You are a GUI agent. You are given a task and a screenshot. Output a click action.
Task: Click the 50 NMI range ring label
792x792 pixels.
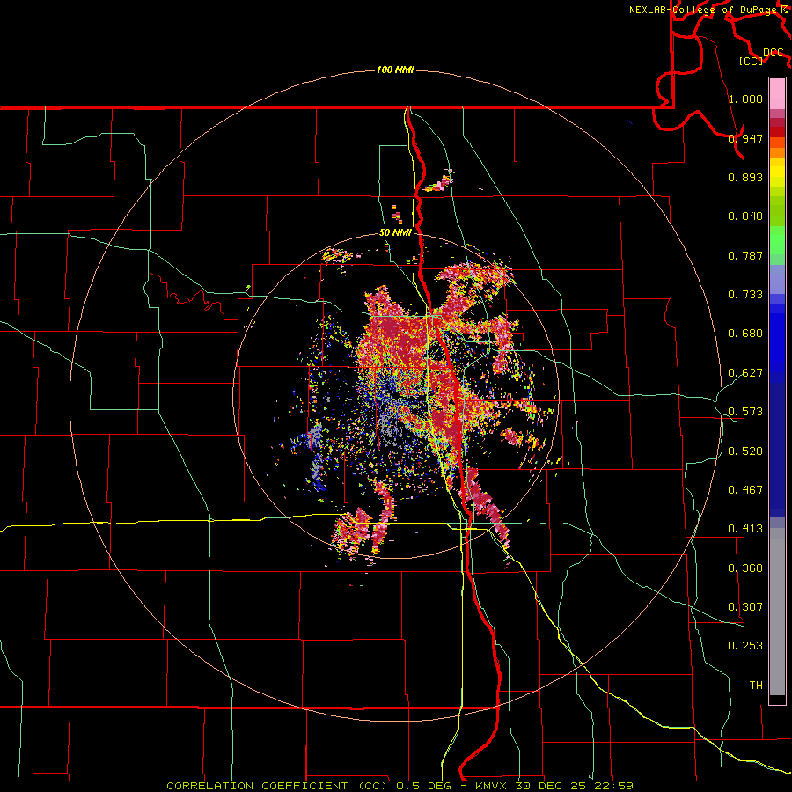395,232
